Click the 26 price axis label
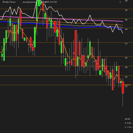This screenshot has height=133, width=133. 126,67
